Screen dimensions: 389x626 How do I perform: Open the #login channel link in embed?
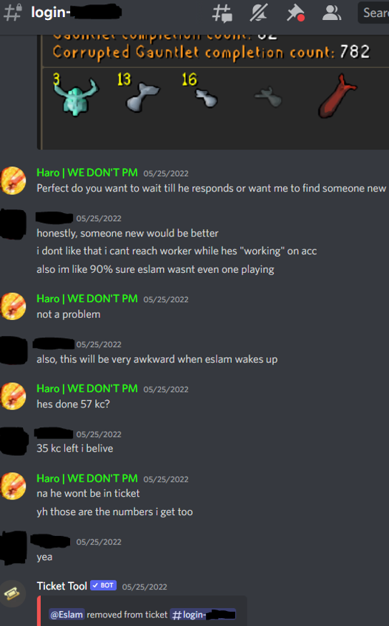(203, 615)
